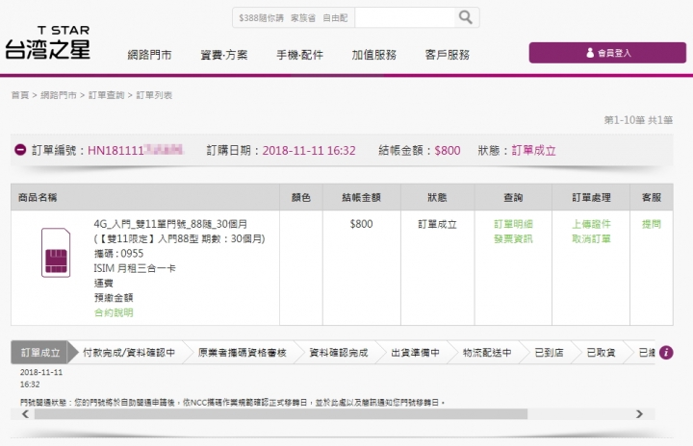Click the right scroll arrow of progress bar

pos(639,414)
